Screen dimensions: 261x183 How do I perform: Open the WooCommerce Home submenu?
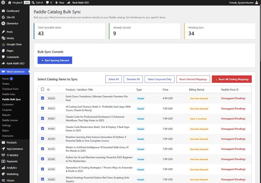click(x=5, y=79)
